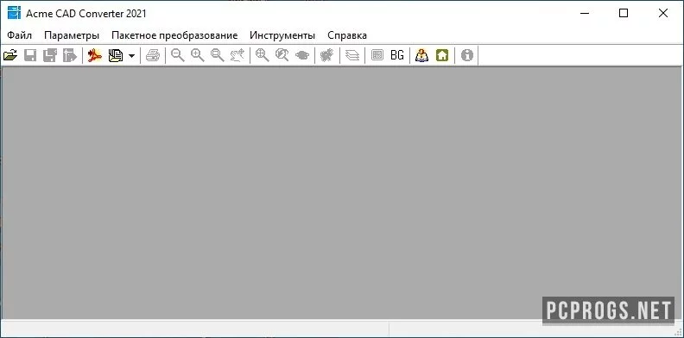Close the Acme CAD Converter window

pos(663,14)
